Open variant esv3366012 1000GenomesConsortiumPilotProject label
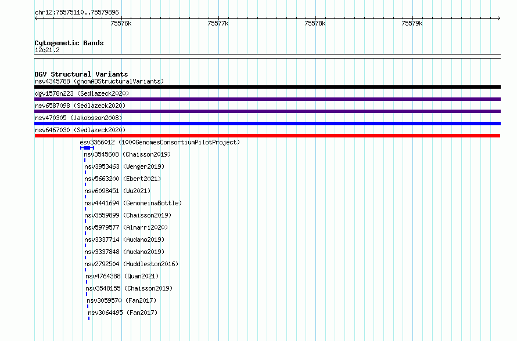 coord(160,142)
